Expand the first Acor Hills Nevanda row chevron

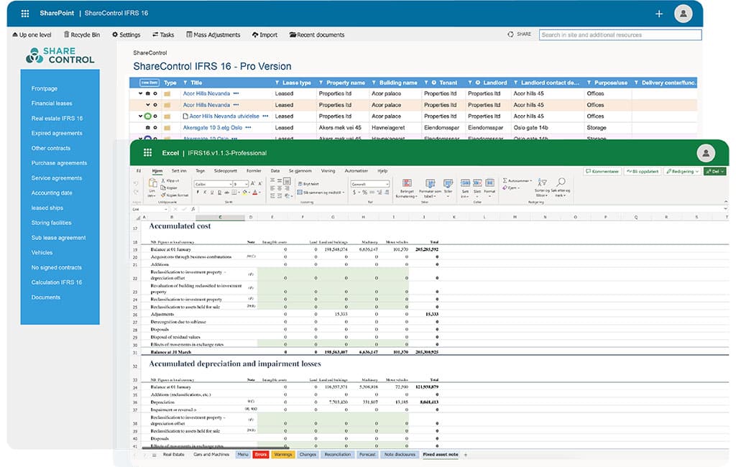tap(140, 93)
